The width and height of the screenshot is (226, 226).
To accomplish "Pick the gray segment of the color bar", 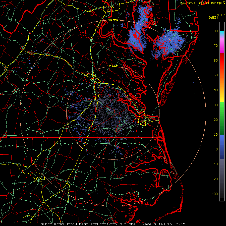I will tap(222, 178).
